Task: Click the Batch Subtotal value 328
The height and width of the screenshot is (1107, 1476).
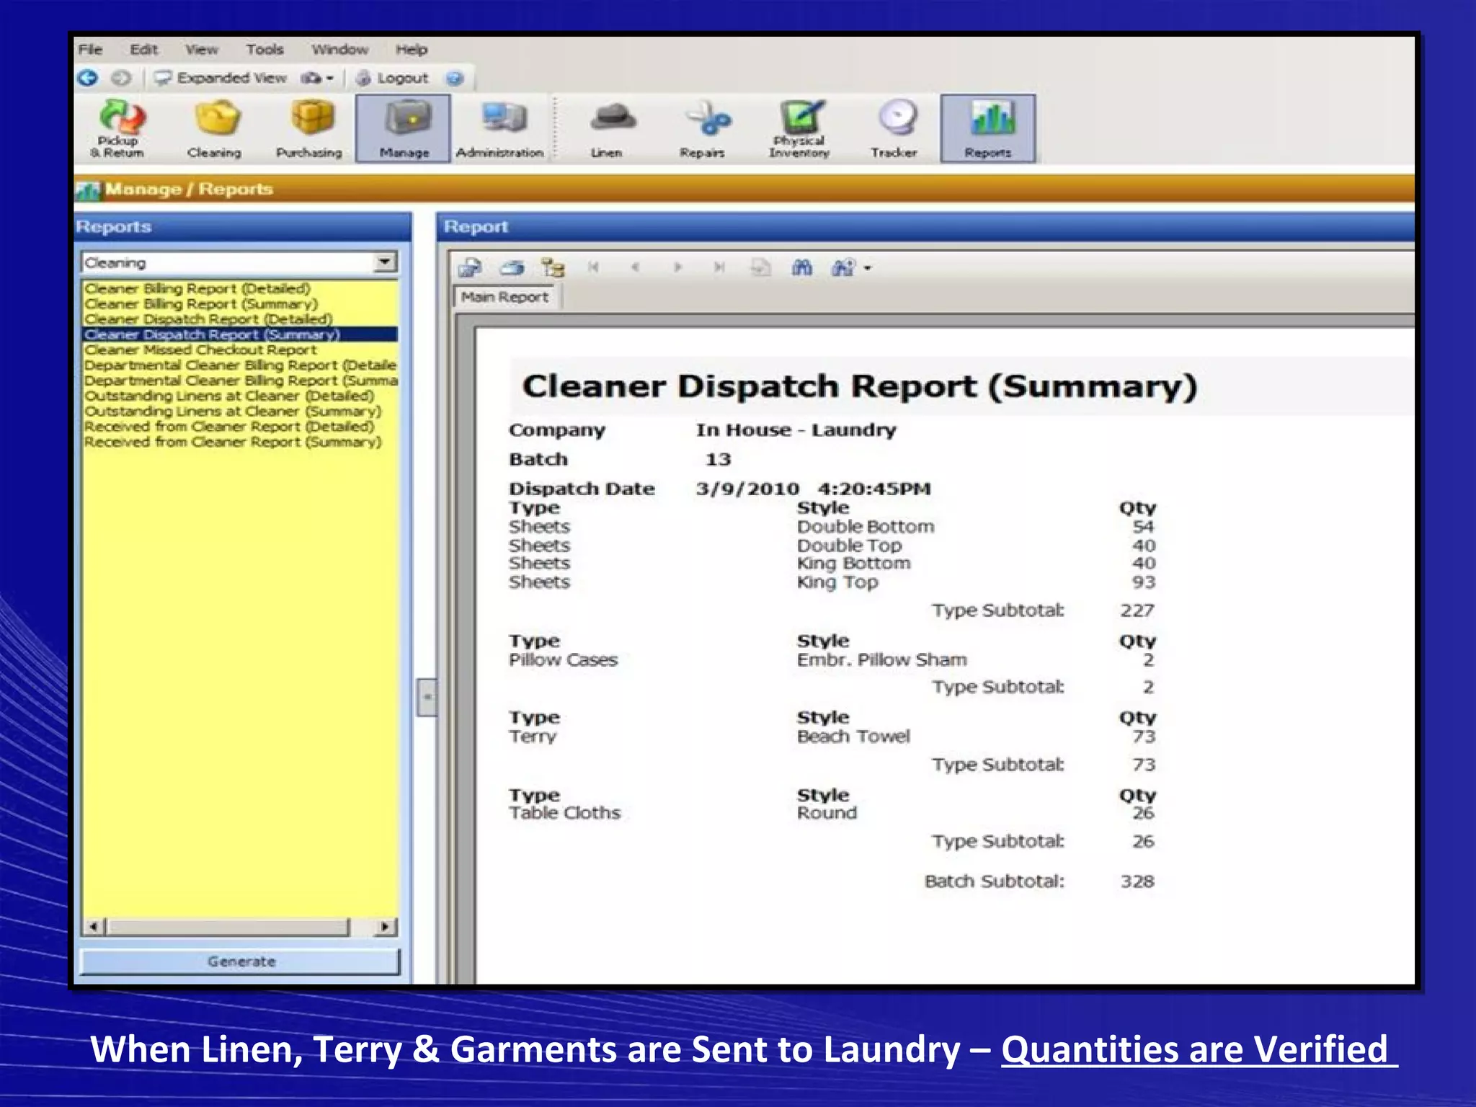Action: tap(1137, 881)
